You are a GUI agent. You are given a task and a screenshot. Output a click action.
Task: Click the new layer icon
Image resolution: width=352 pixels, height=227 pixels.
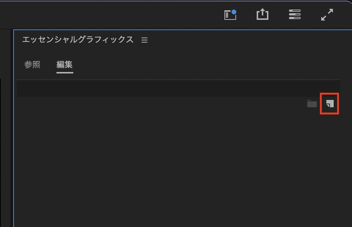tap(330, 104)
